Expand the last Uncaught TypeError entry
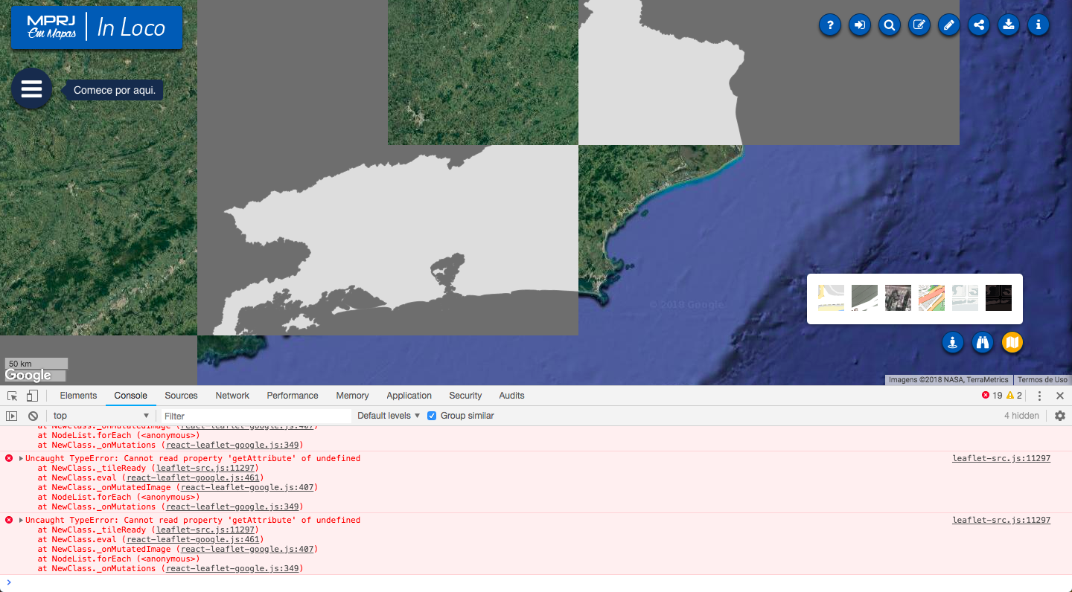The image size is (1072, 592). [x=22, y=520]
